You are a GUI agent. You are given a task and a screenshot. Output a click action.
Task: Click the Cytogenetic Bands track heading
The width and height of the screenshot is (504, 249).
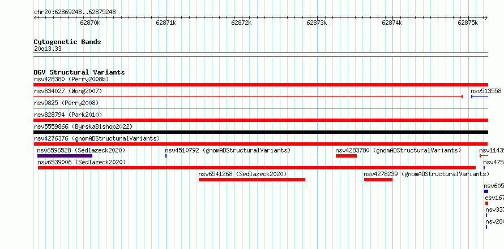(x=67, y=42)
